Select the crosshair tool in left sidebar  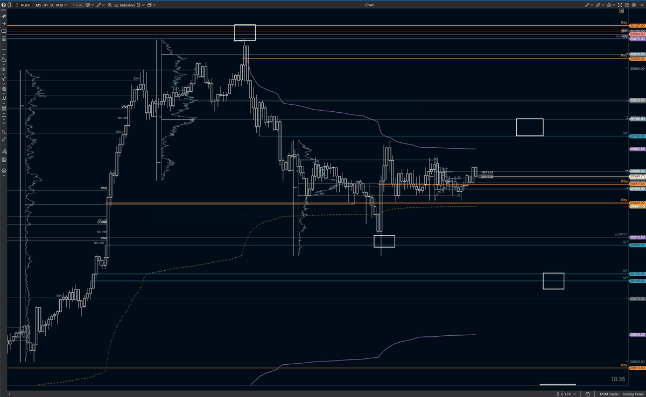(x=4, y=16)
